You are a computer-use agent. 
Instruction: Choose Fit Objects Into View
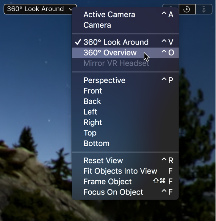click(120, 171)
